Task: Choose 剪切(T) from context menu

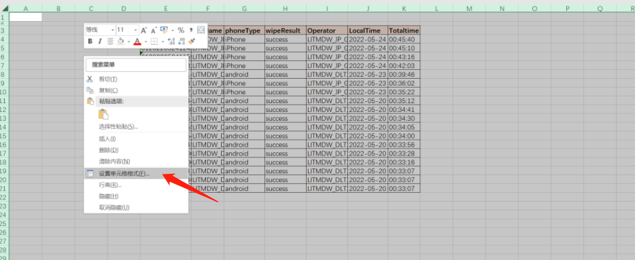Action: click(x=136, y=79)
